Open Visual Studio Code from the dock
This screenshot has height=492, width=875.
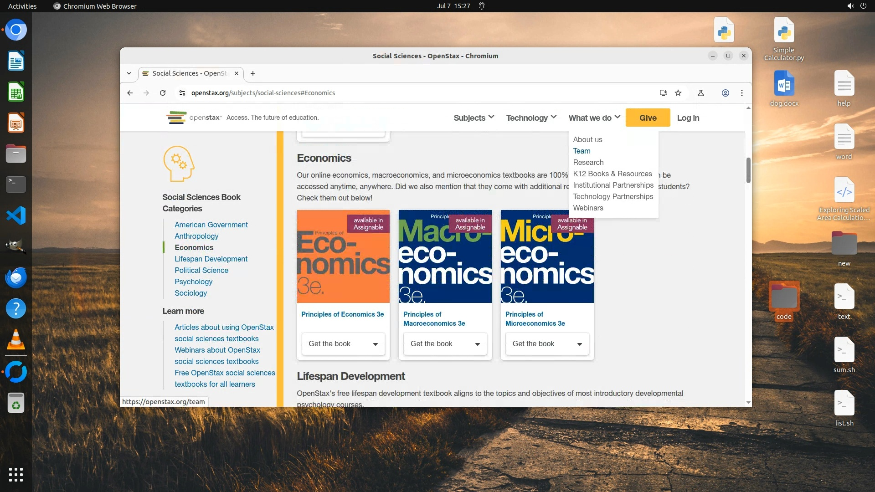16,215
